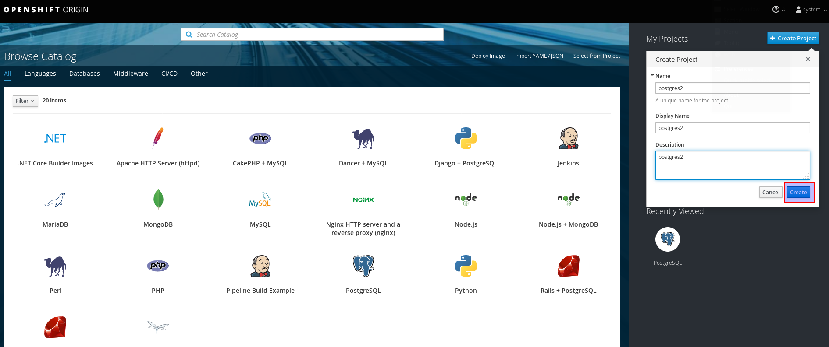Open the Python catalog icon
The image size is (829, 347).
(466, 266)
